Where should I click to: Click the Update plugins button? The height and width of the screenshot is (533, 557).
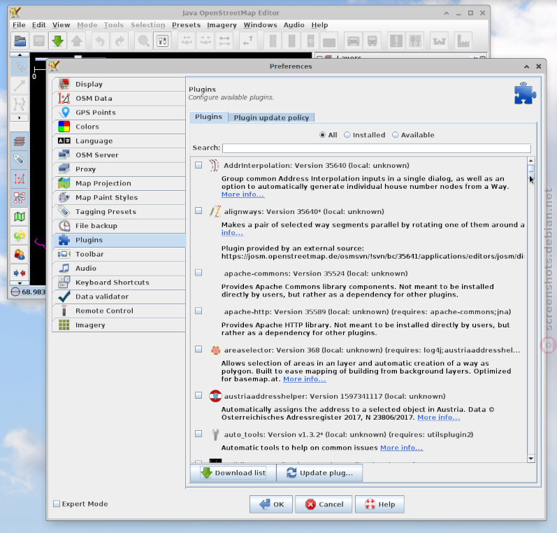(319, 473)
